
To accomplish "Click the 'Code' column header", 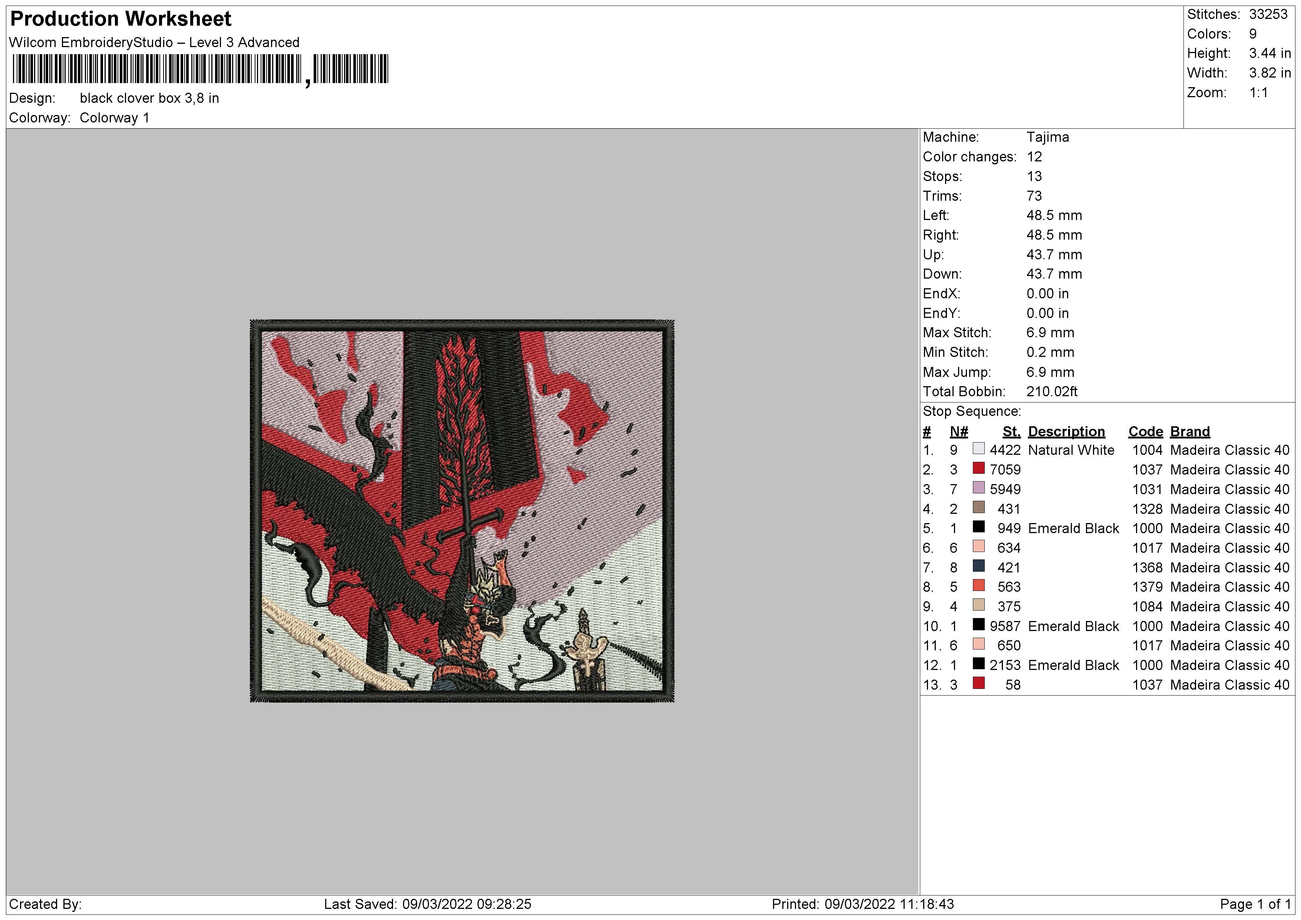I will [x=1146, y=431].
